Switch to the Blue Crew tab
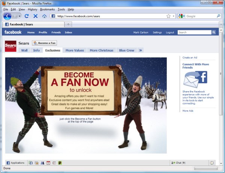This screenshot has height=173, width=225. 127,50
